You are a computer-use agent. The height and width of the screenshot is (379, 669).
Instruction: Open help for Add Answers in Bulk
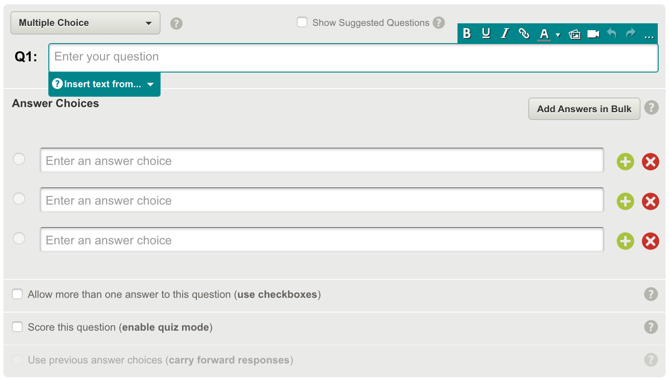(651, 107)
